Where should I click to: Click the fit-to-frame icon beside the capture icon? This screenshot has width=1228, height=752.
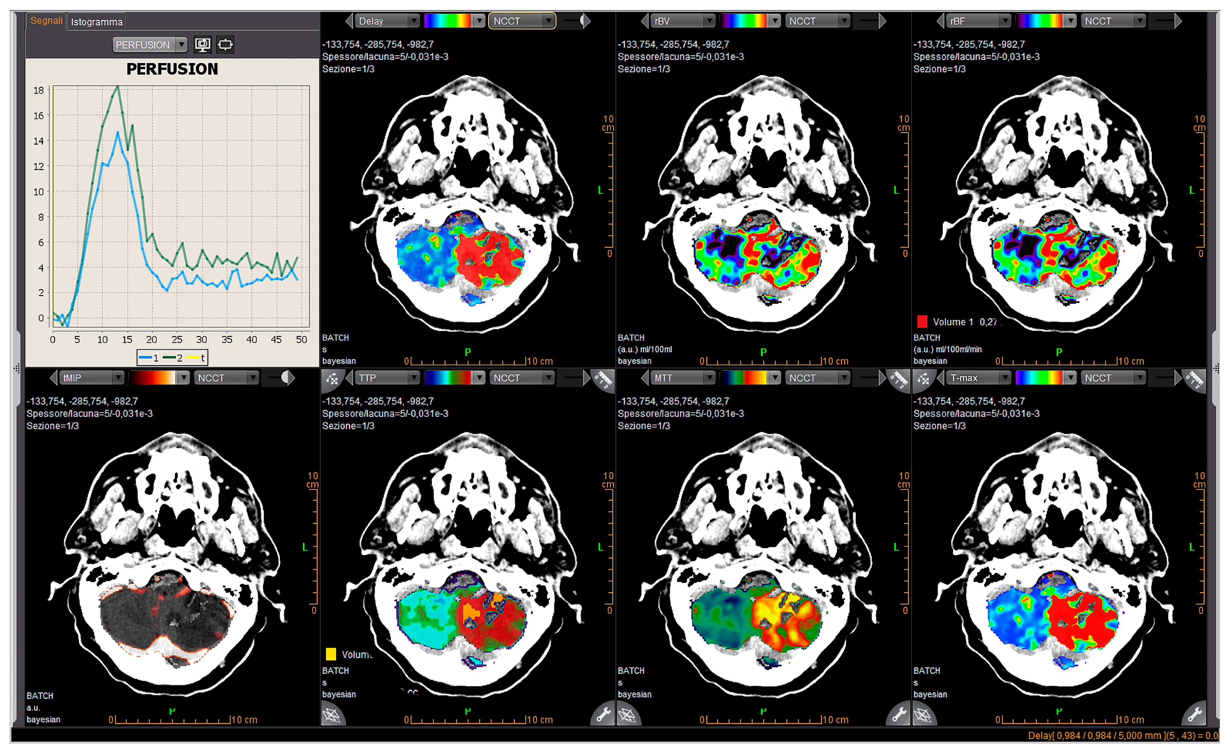[x=225, y=44]
